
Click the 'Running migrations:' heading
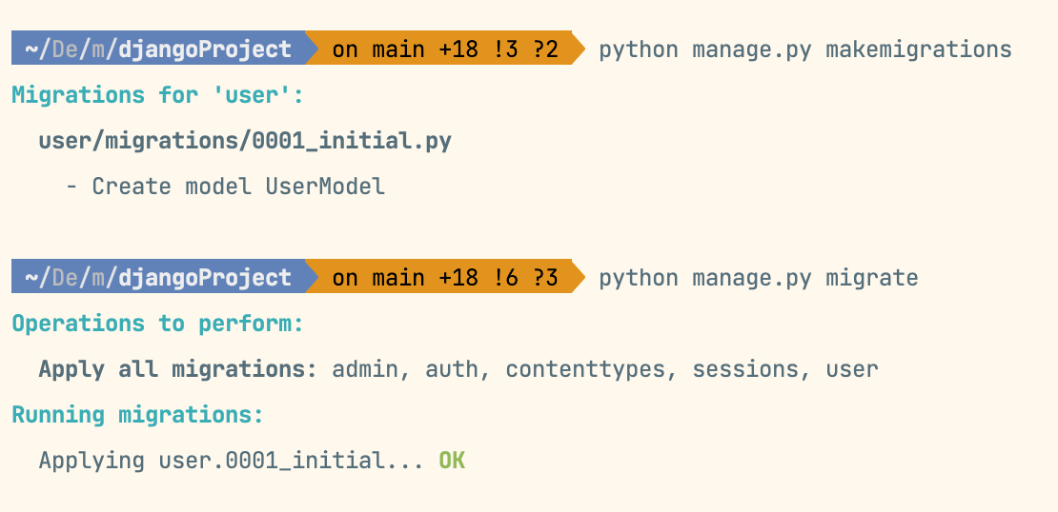[x=137, y=415]
